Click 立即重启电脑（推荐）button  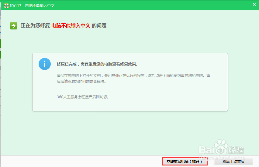[x=185, y=162]
